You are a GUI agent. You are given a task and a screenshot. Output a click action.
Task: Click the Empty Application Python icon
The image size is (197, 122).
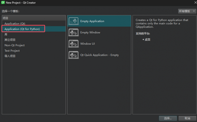point(73,21)
